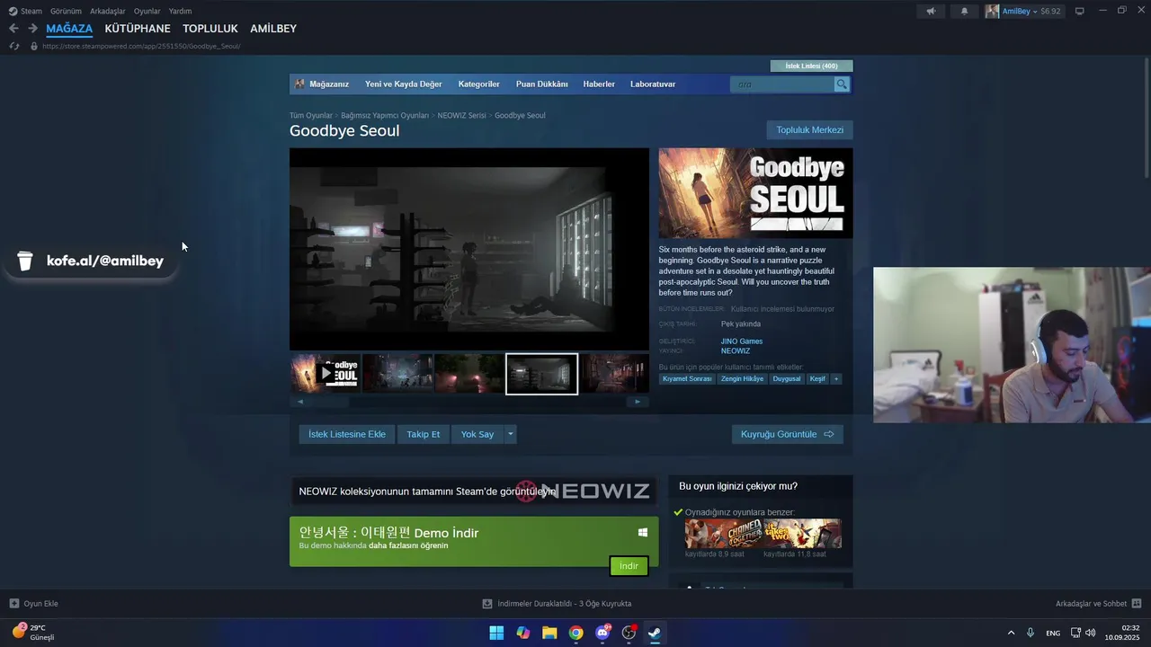Open the NEOWIZ publisher link

(736, 351)
